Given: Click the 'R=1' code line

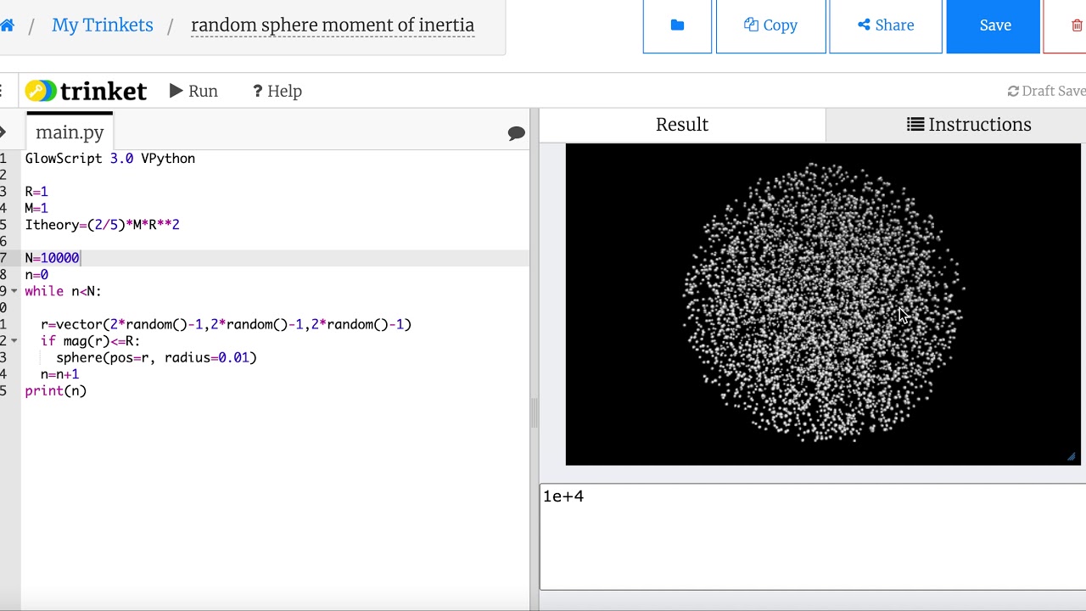Looking at the screenshot, I should pos(36,192).
